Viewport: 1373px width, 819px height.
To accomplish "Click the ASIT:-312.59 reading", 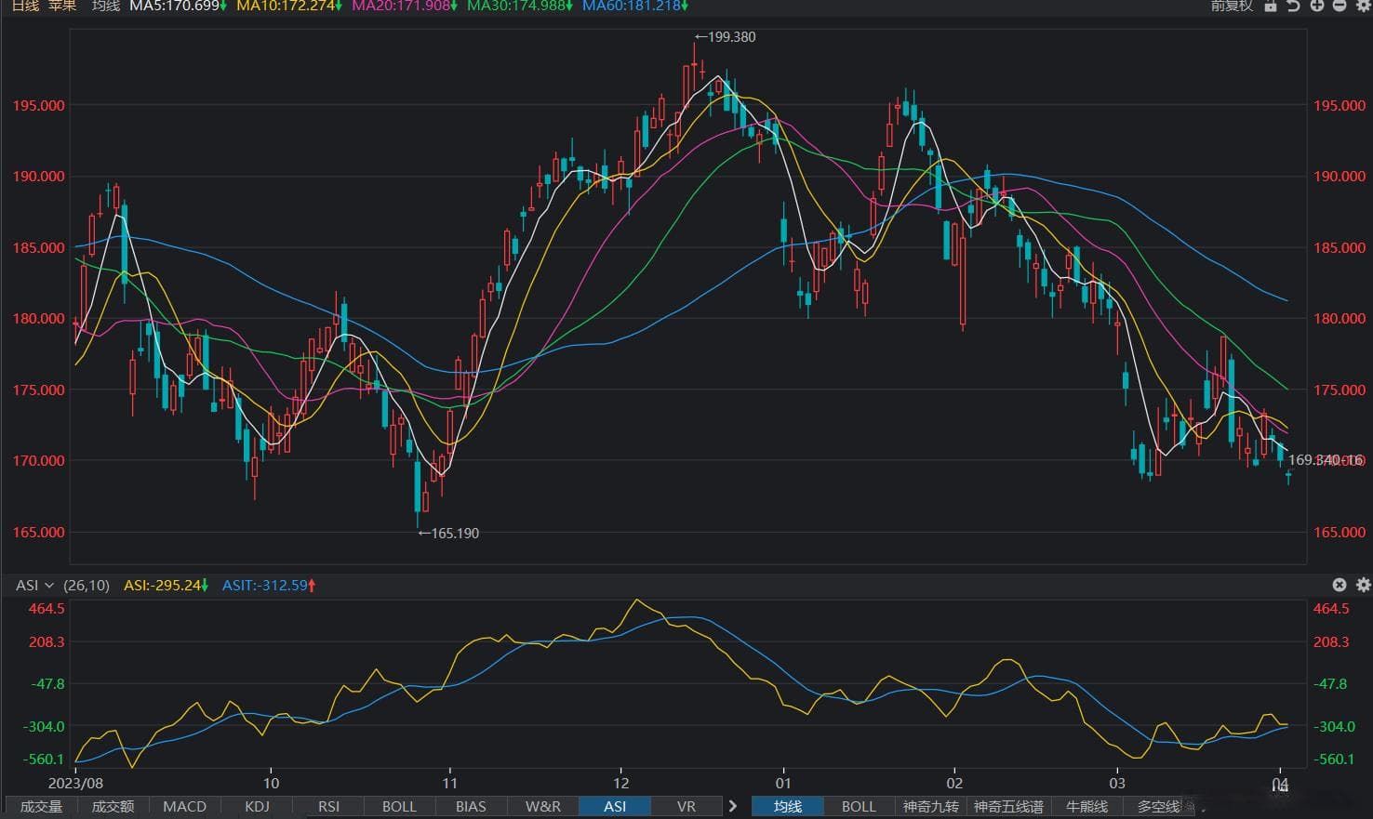I will point(265,585).
